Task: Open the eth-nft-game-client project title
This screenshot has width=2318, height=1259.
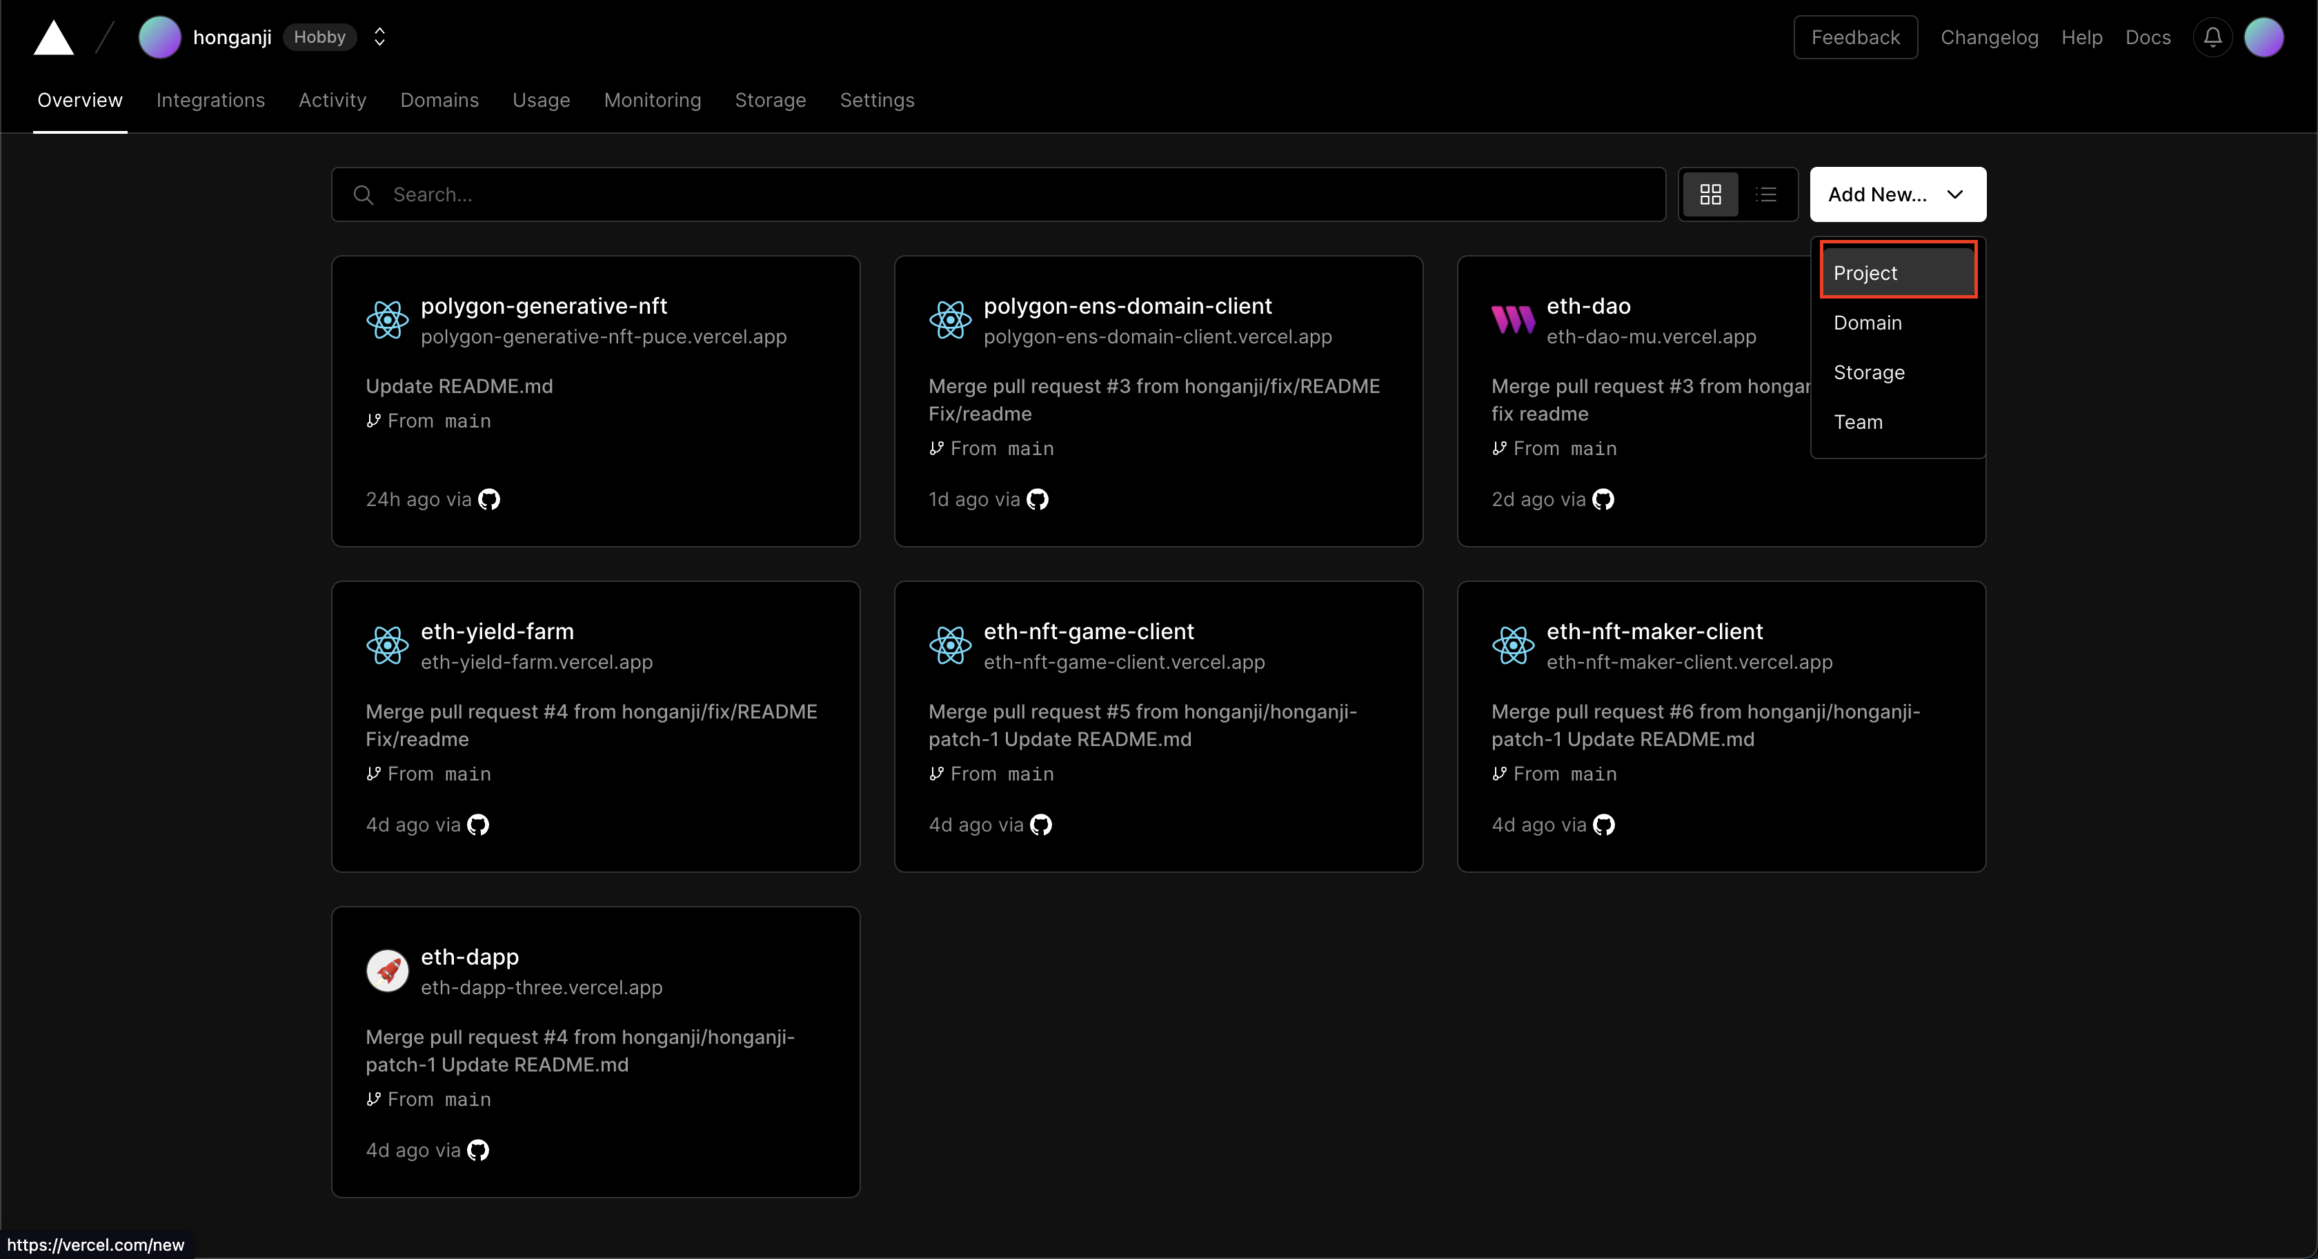Action: (x=1089, y=632)
